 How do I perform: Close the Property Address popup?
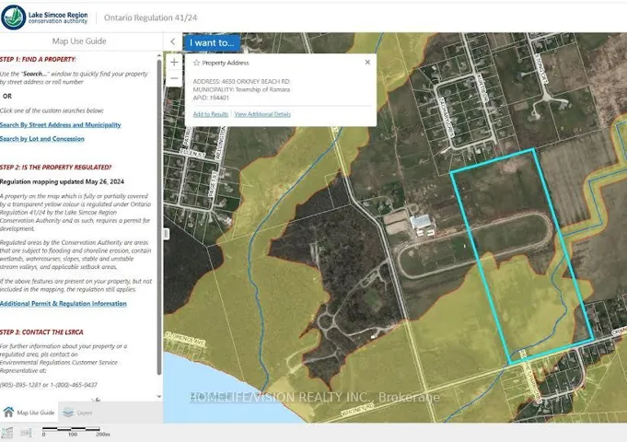367,63
